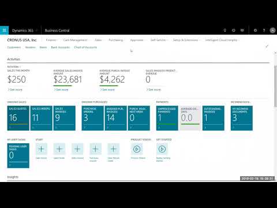Click the $23,681 overdue sales amount
277x208 pixels.
68,79
